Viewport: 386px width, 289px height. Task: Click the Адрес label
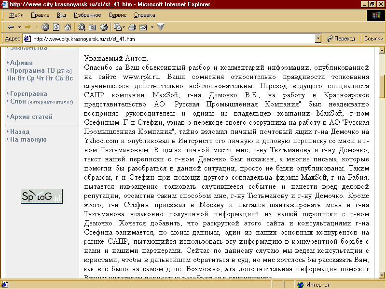(13, 39)
